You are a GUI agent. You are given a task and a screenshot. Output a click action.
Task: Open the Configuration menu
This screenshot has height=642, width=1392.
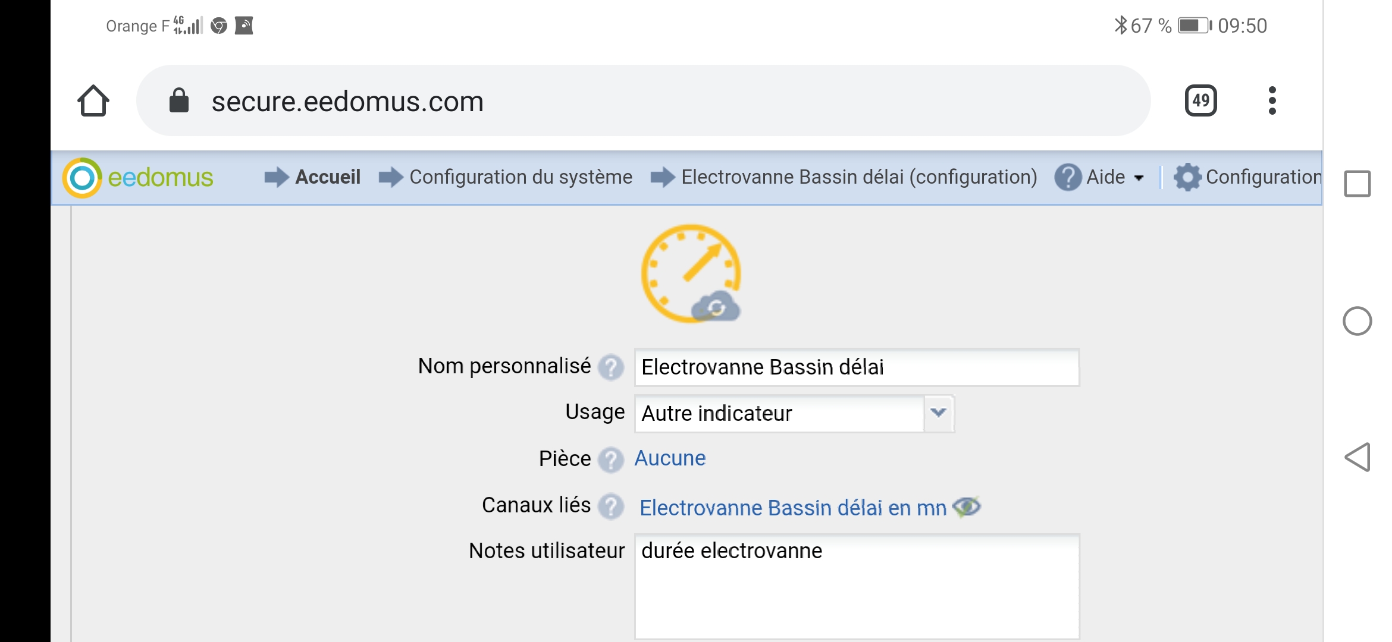[1264, 177]
